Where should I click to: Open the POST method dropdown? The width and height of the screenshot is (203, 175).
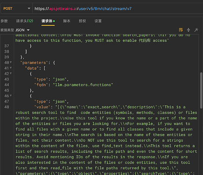tap(16, 8)
